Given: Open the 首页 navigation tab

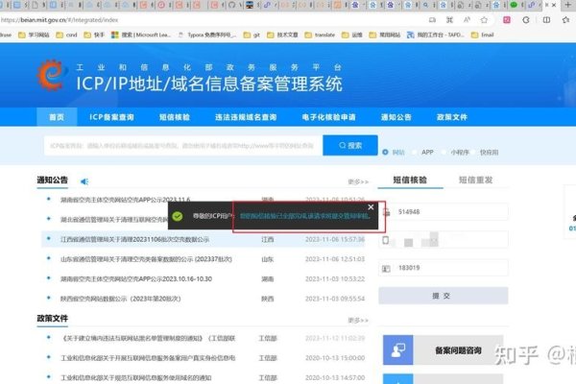Looking at the screenshot, I should coord(57,117).
